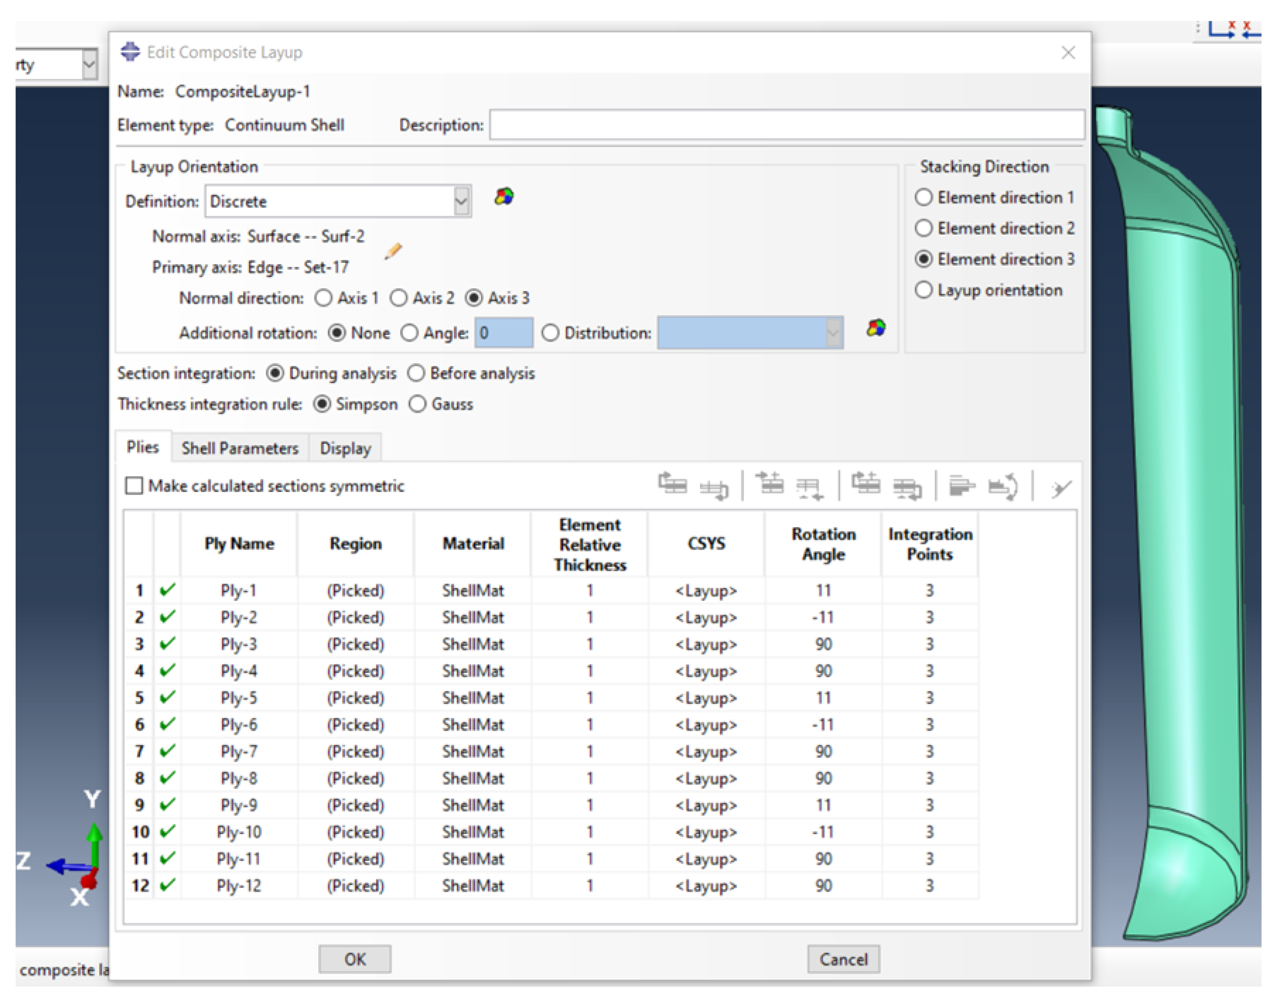1270x1000 pixels.
Task: Open the Definition Discrete dropdown
Action: coord(462,201)
